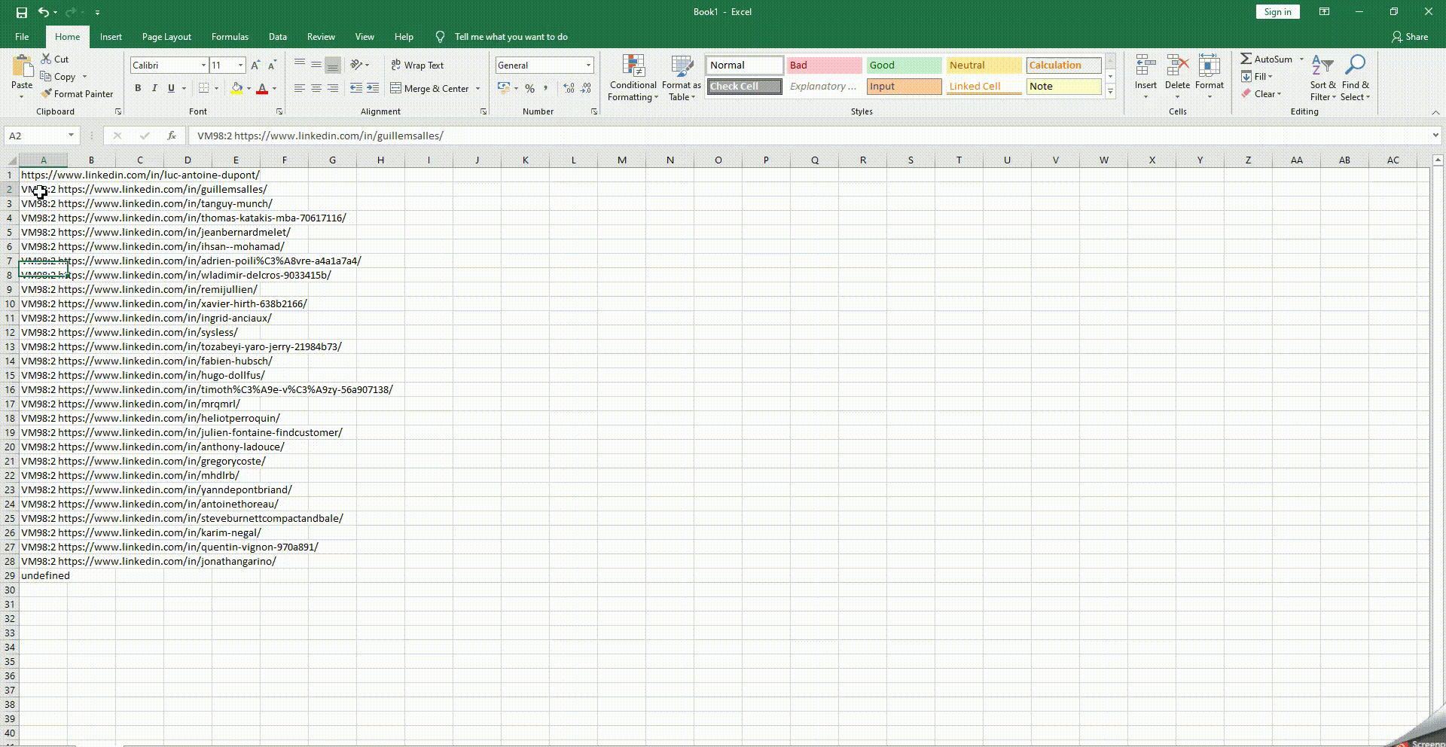The height and width of the screenshot is (747, 1446).
Task: Click the Orientation angled text icon
Action: tap(357, 65)
